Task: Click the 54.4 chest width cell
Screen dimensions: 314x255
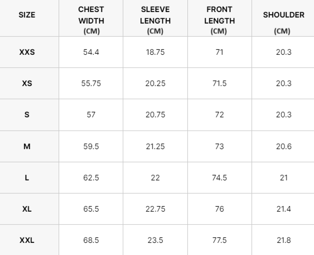Action: [x=91, y=52]
